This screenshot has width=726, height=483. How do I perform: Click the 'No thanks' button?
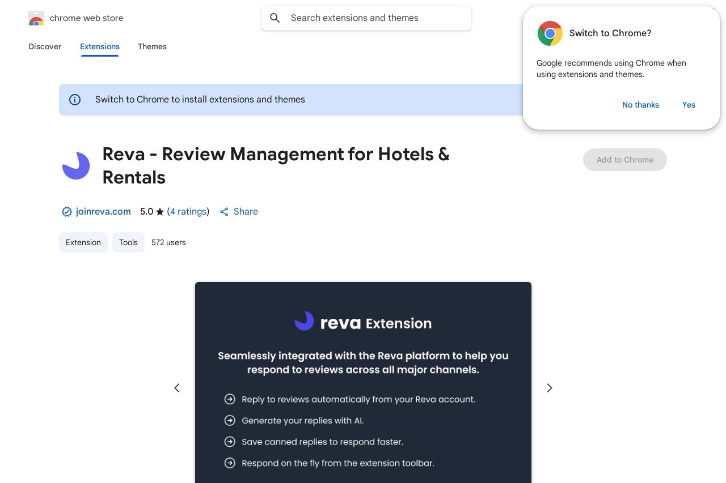[x=640, y=105]
